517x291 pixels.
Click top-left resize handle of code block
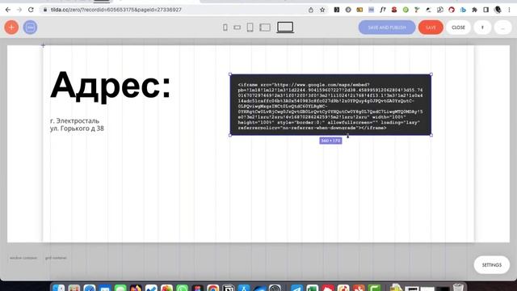click(x=230, y=74)
